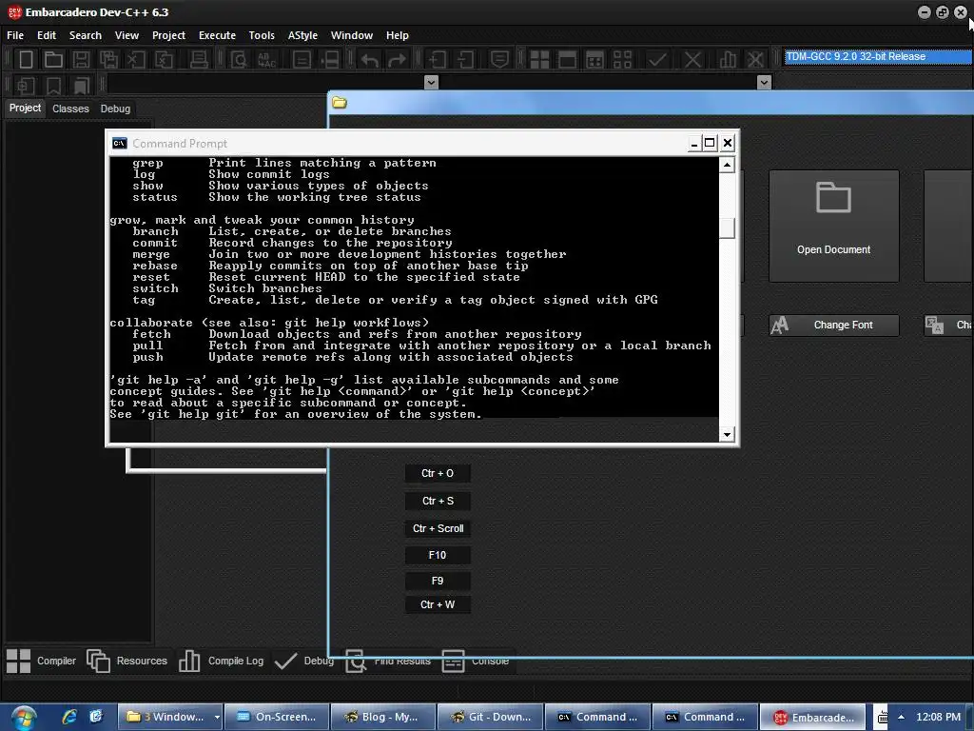
Task: Click the Delete Profiling Information toolbar icon
Action: 755,60
